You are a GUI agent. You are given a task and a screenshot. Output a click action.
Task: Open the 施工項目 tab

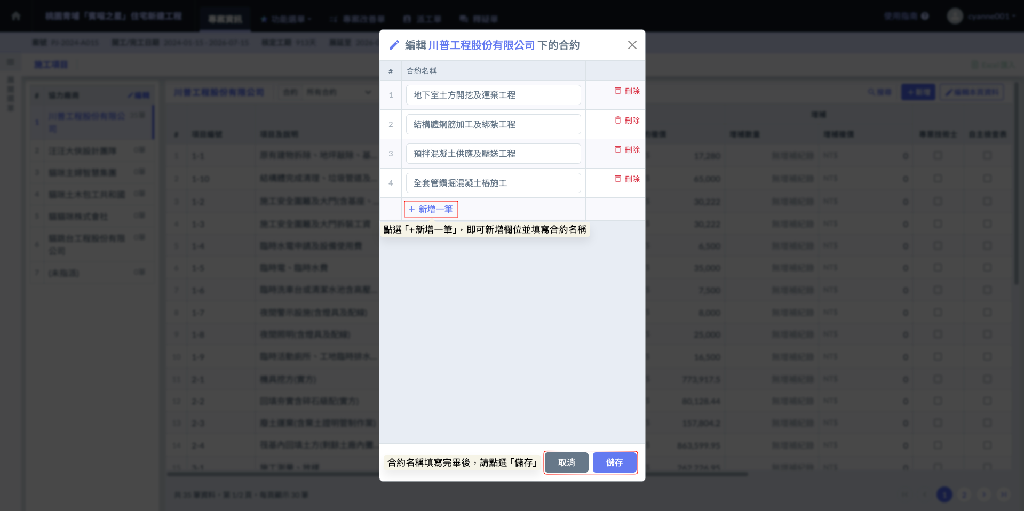[51, 65]
